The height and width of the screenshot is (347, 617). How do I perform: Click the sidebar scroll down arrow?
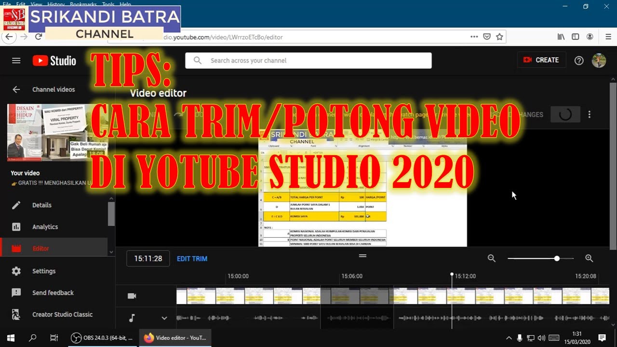[111, 252]
